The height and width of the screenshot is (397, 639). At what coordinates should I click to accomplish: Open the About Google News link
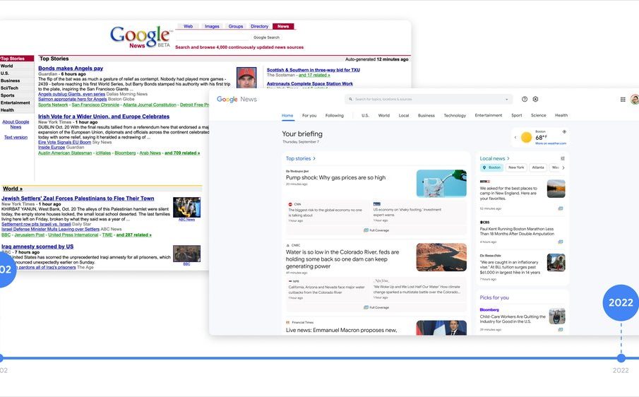point(16,124)
